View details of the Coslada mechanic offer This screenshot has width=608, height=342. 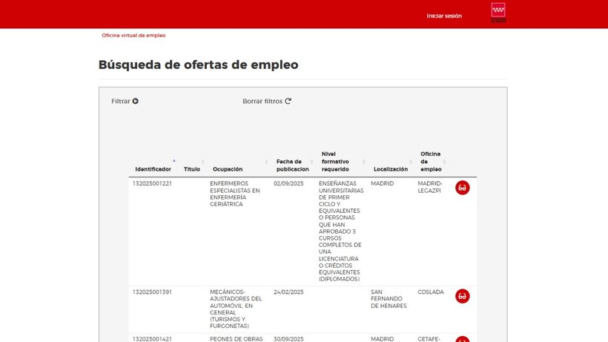click(462, 296)
